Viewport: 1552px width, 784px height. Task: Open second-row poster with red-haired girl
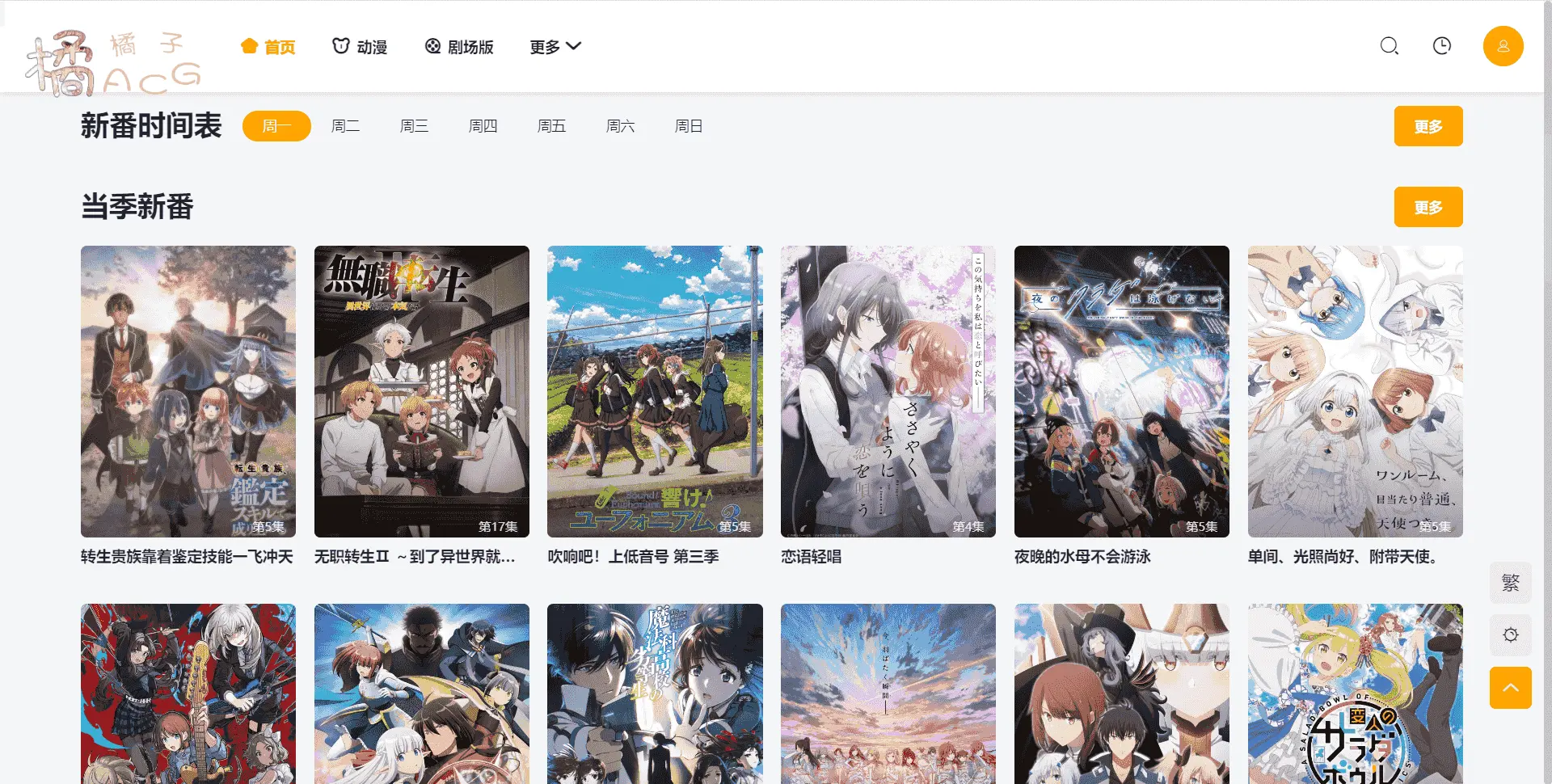tap(1122, 693)
